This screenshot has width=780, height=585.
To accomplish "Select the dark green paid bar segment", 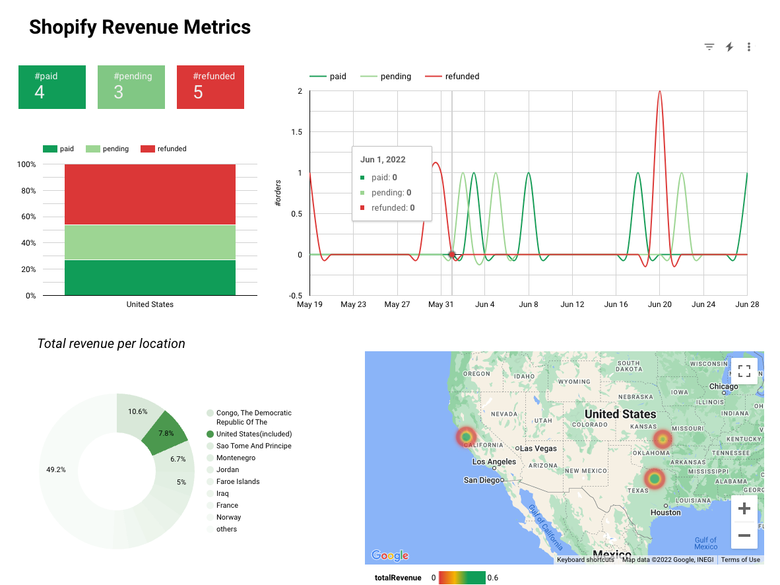I will [150, 278].
